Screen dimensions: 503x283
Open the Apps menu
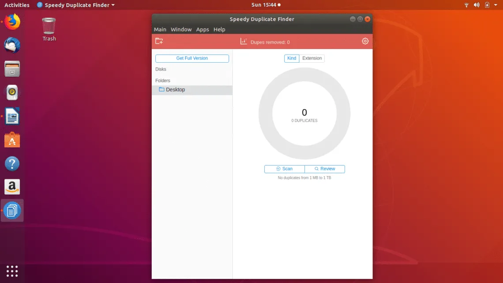[x=203, y=30]
